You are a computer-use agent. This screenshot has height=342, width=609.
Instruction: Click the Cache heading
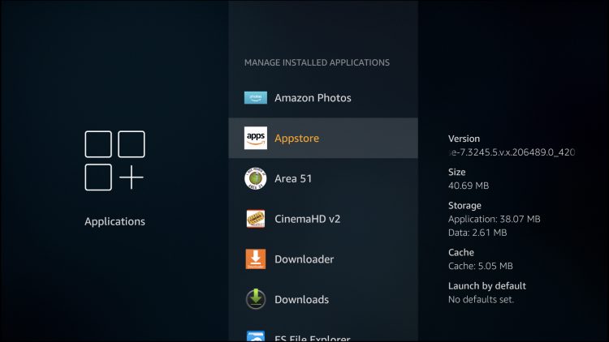(461, 252)
